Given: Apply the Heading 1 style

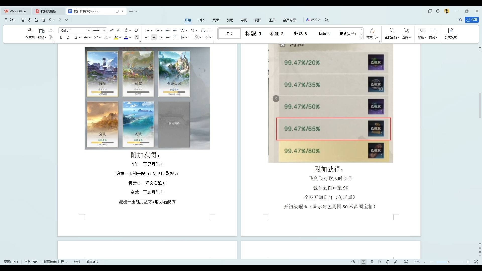Looking at the screenshot, I should click(x=253, y=34).
